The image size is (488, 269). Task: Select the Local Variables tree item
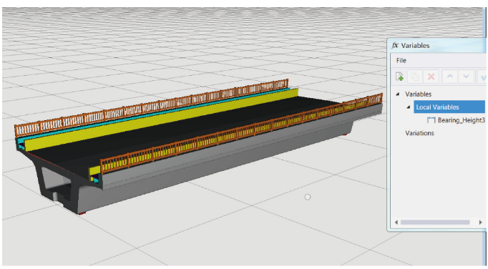[x=449, y=107]
